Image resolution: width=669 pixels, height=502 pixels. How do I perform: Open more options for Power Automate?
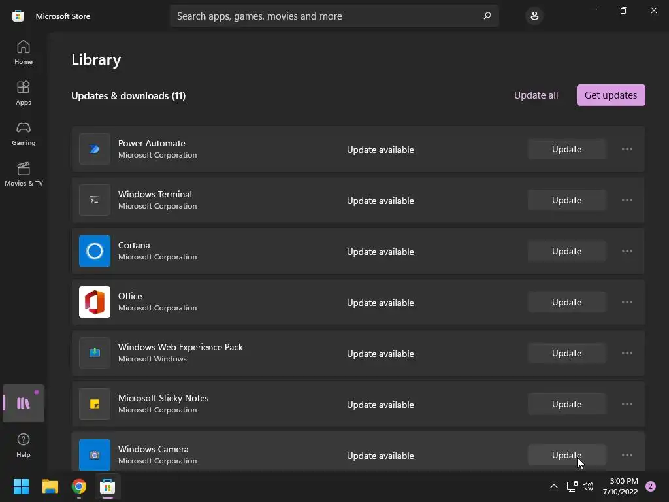627,149
